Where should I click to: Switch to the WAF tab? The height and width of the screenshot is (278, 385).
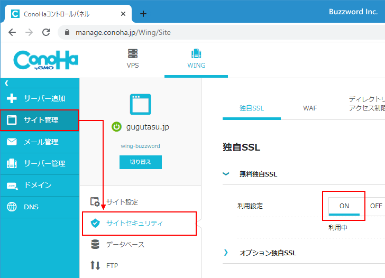coord(310,108)
